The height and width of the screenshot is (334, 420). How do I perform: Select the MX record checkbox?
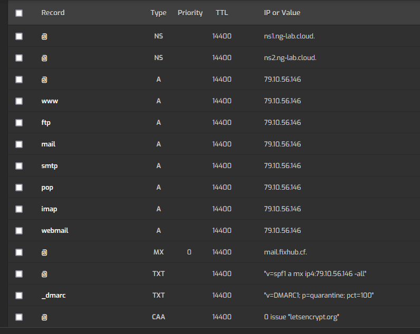pos(19,252)
